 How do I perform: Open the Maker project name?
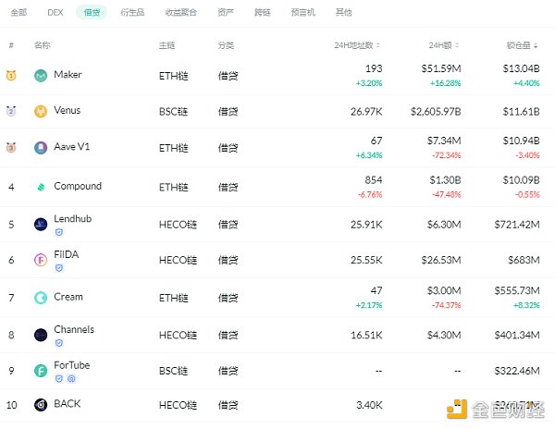click(x=68, y=75)
